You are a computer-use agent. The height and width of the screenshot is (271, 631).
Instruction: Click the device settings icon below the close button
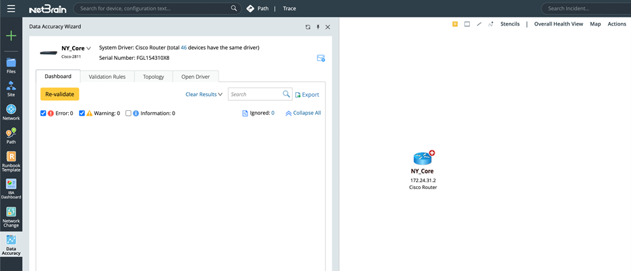[321, 59]
